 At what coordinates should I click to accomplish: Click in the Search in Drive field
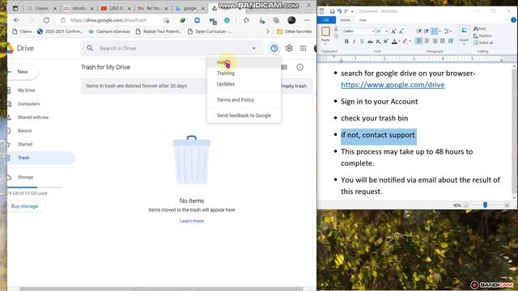[172, 48]
